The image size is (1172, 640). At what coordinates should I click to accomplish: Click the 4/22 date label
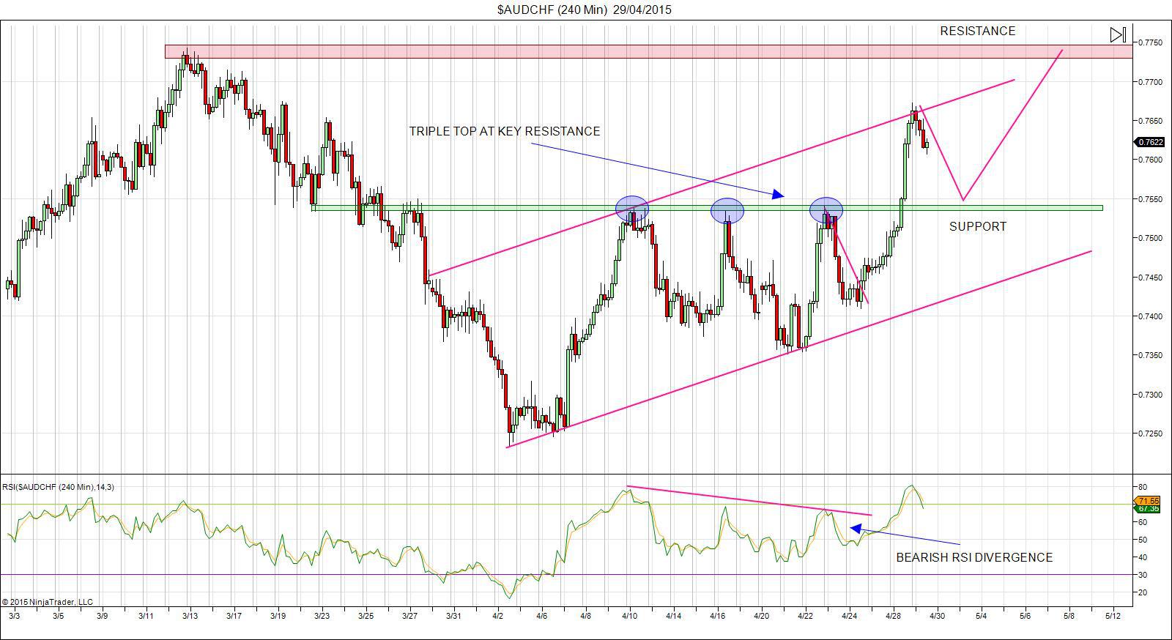click(x=805, y=616)
